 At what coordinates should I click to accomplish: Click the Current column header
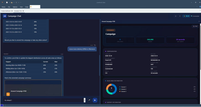45,62
